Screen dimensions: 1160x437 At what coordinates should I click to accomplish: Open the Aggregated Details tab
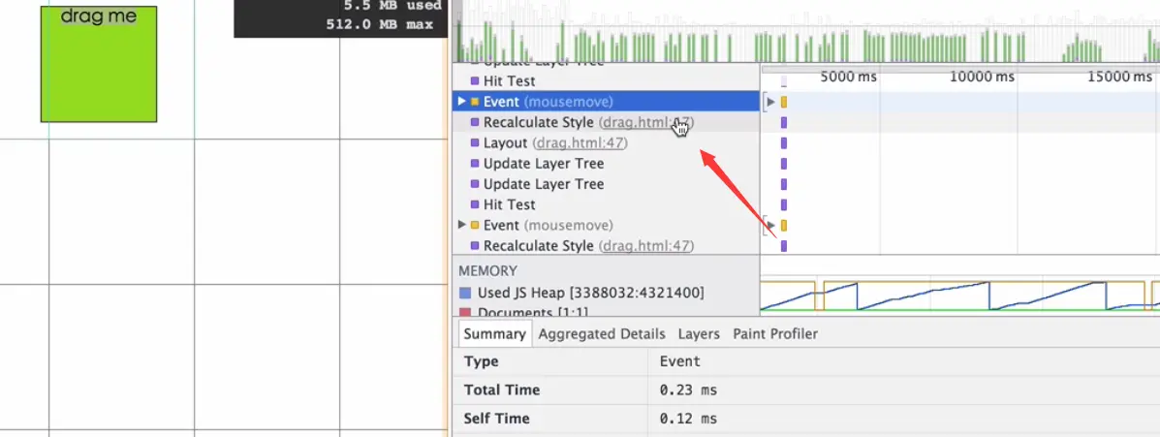pyautogui.click(x=602, y=333)
